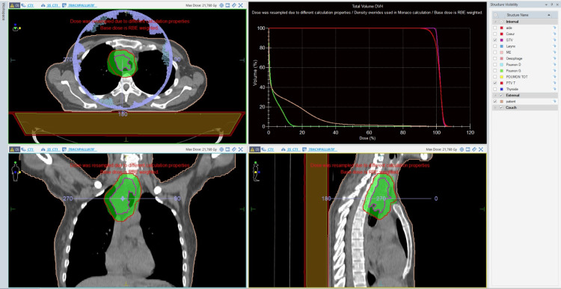Image resolution: width=561 pixels, height=289 pixels.
Task: Click the properties icon on the Larynx row
Action: [x=554, y=46]
